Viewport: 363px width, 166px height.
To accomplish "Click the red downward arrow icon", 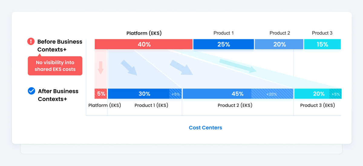I will 101,68.
